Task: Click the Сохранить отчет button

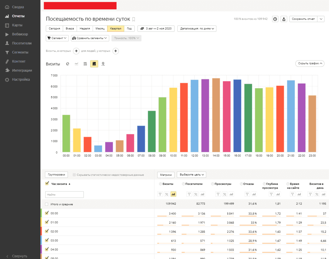Action: [304, 19]
